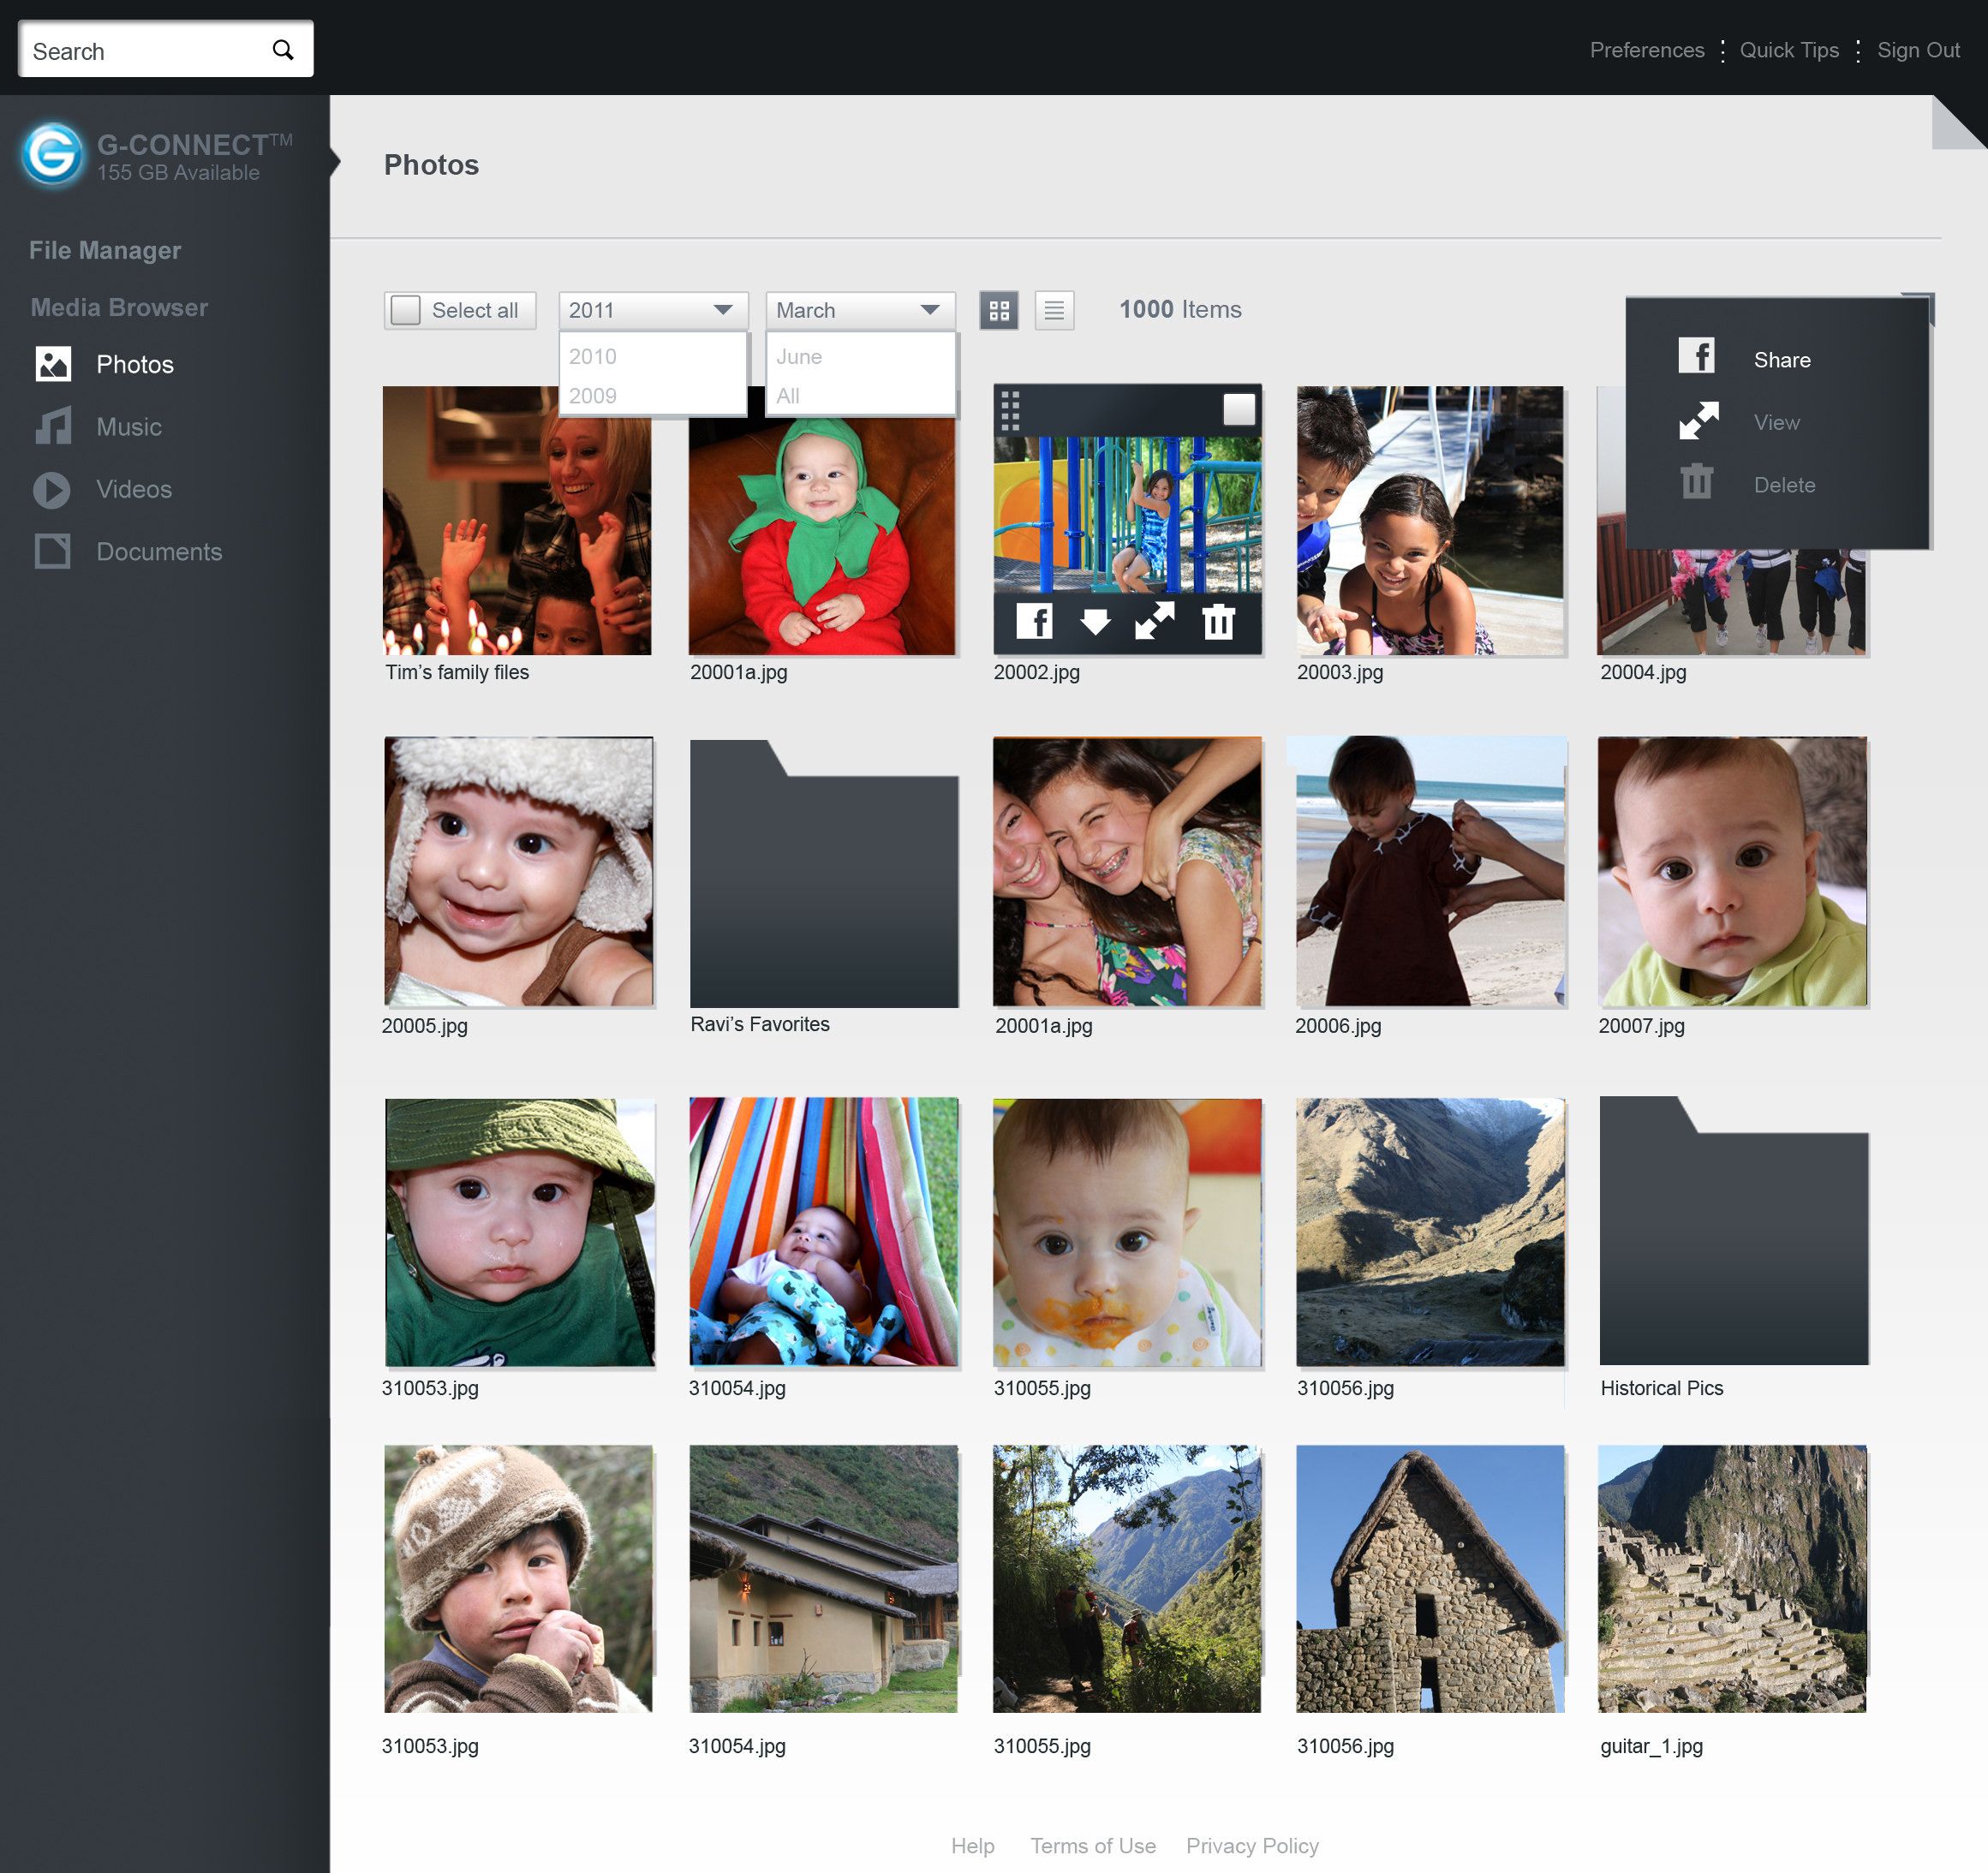
Task: Open Historical Pics folder
Action: tap(1733, 1230)
